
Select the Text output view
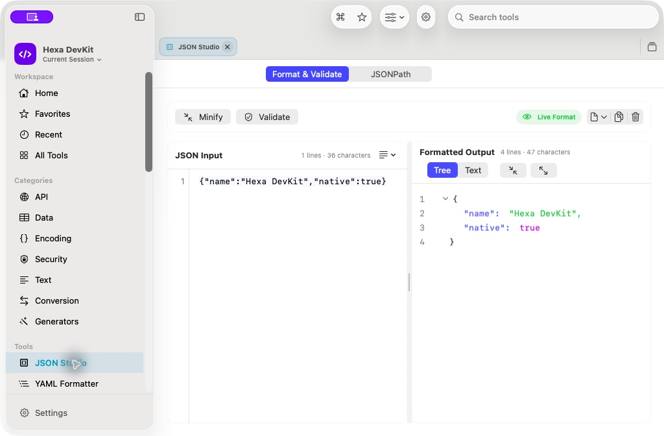click(x=473, y=171)
